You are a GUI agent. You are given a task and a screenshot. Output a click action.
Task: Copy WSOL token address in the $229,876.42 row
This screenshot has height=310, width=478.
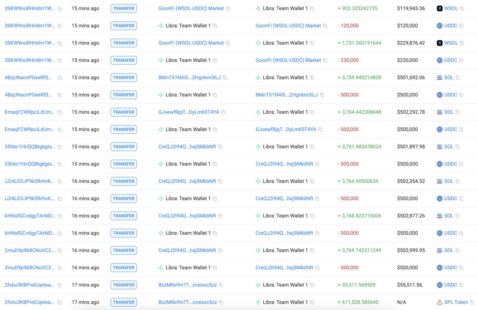pos(462,43)
